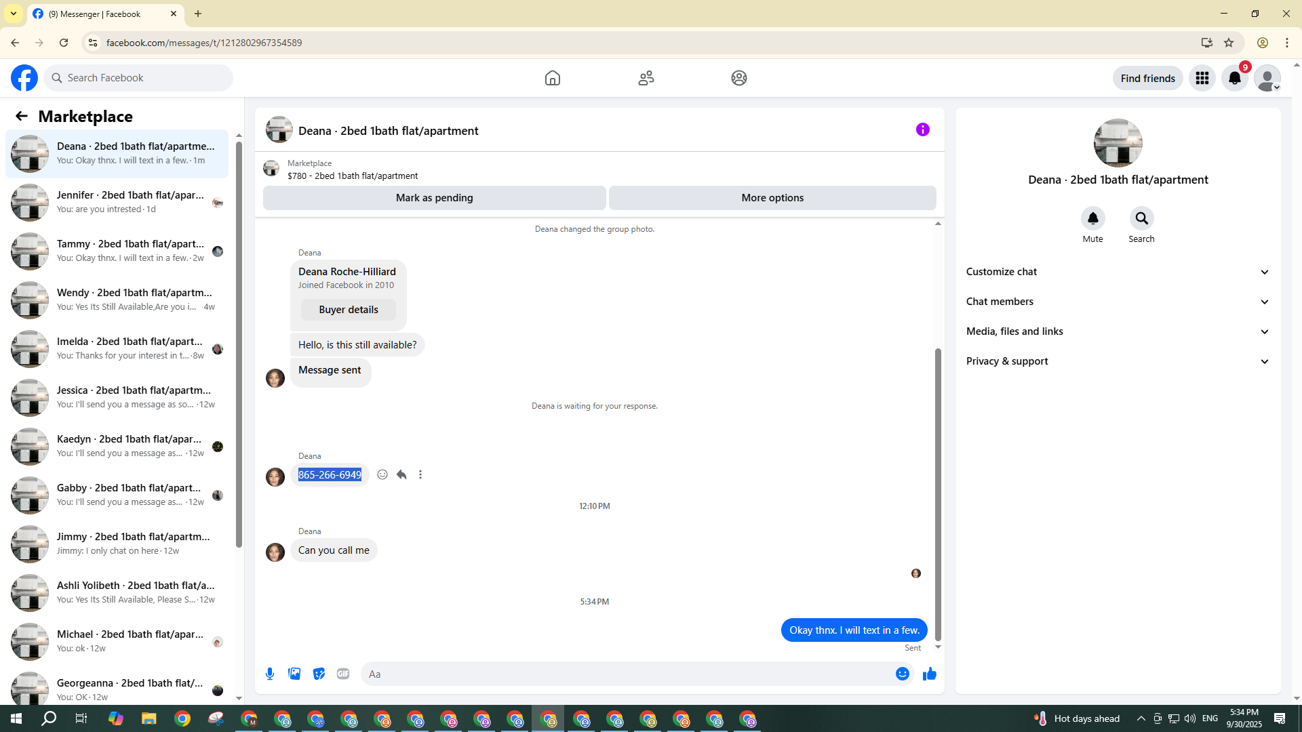Open the $780 Marketplace listing link
The image size is (1302, 732).
353,176
